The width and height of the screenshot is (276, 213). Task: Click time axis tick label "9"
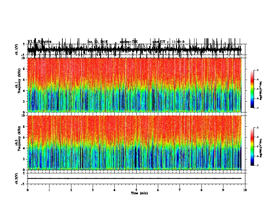click(223, 190)
